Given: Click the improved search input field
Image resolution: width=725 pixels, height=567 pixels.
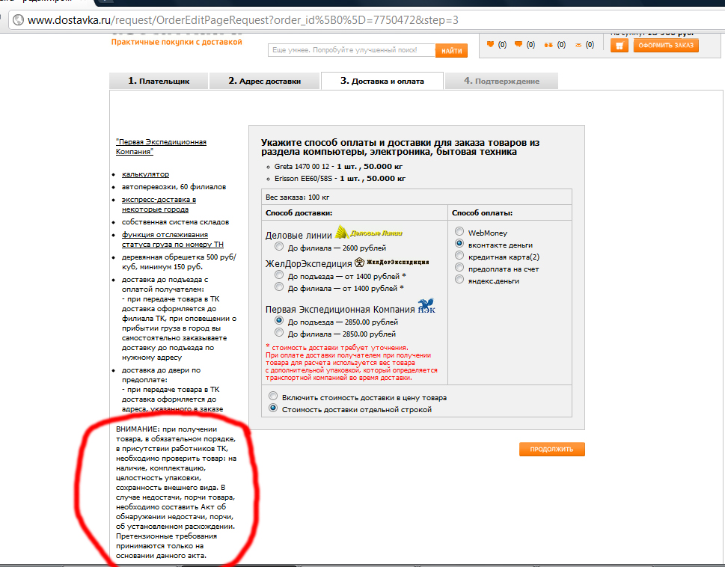Looking at the screenshot, I should (x=352, y=50).
